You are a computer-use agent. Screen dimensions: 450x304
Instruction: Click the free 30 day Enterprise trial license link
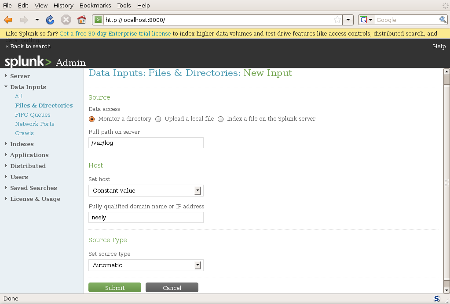click(x=115, y=33)
